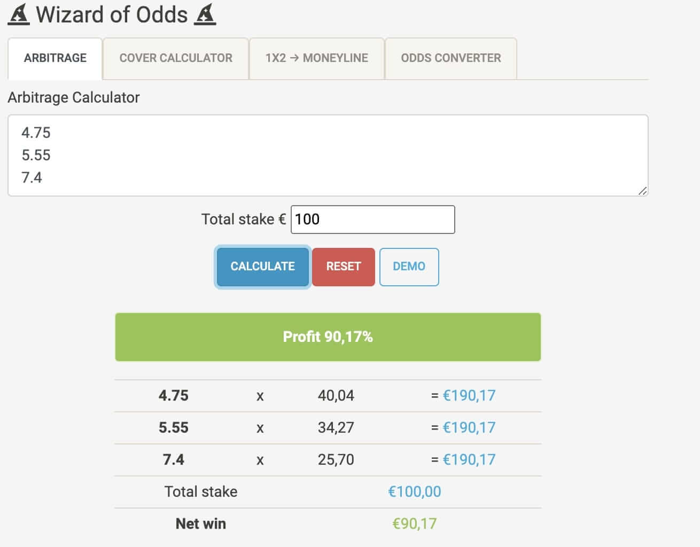This screenshot has width=700, height=547.
Task: Click the €100,00 total stake value
Action: point(415,492)
